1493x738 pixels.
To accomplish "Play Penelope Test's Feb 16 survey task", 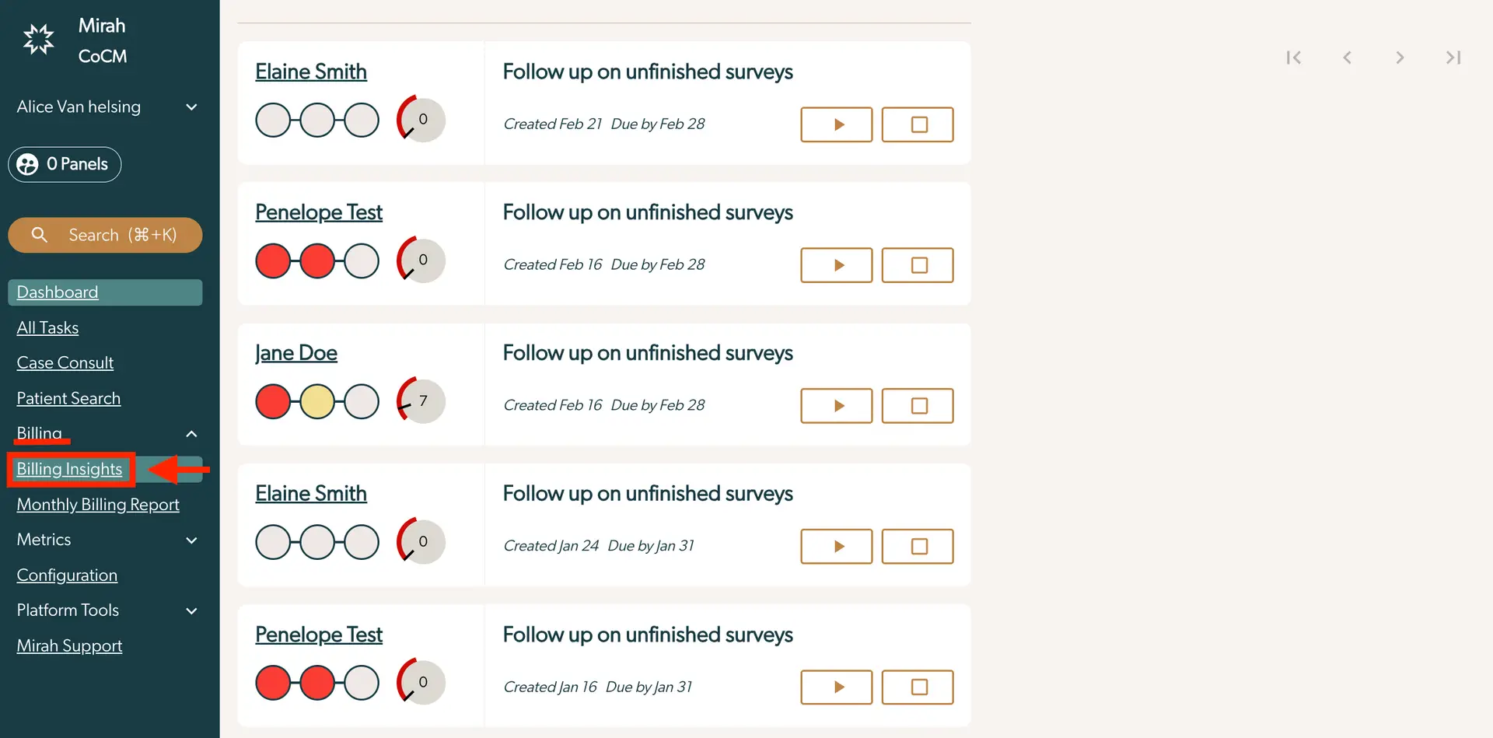I will (836, 264).
